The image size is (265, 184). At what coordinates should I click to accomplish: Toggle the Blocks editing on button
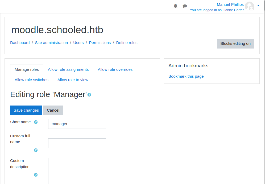[x=235, y=43]
